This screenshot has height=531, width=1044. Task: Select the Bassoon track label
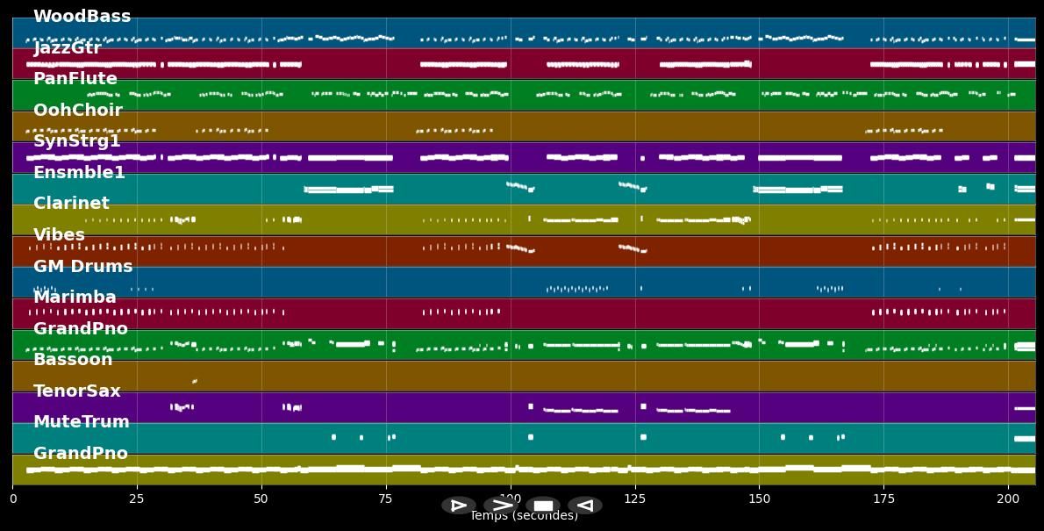click(x=73, y=360)
